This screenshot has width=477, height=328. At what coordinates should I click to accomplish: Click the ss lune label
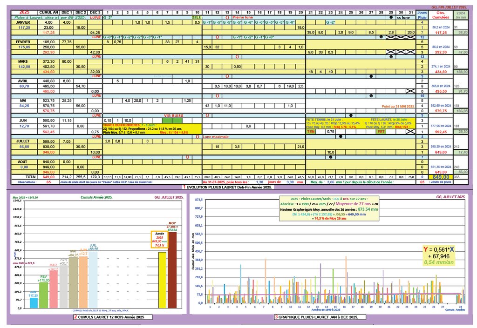click(403, 18)
